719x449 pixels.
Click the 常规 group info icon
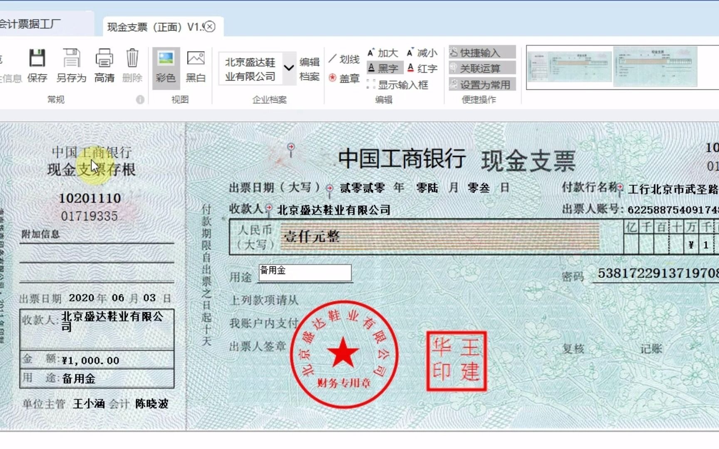coord(140,99)
